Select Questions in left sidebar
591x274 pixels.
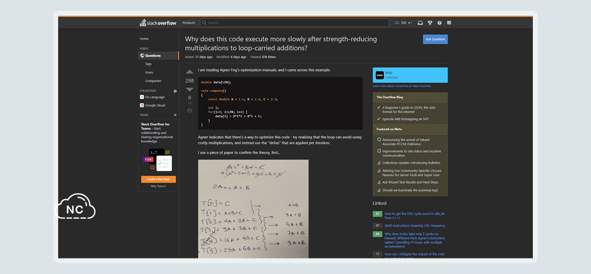pos(158,56)
